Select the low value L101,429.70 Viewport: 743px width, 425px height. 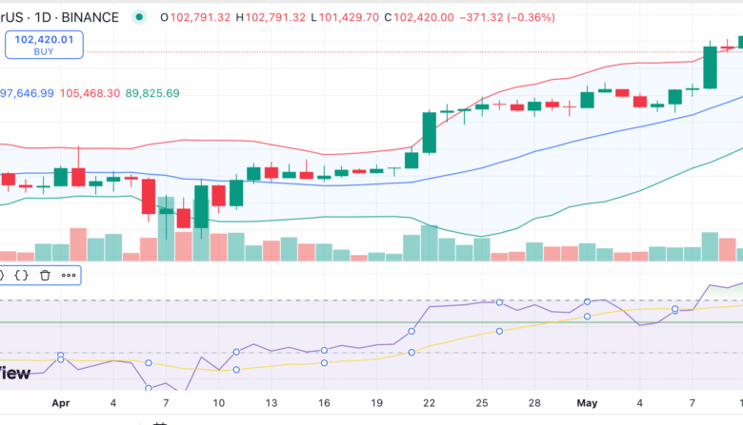[345, 17]
